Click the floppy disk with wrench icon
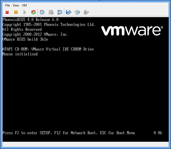Viewport: 171px width, 149px height. click(x=68, y=12)
